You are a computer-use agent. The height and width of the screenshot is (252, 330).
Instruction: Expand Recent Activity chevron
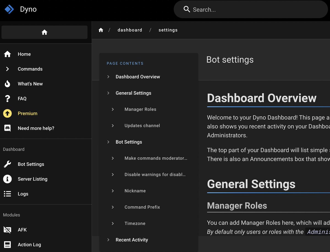tap(108, 240)
